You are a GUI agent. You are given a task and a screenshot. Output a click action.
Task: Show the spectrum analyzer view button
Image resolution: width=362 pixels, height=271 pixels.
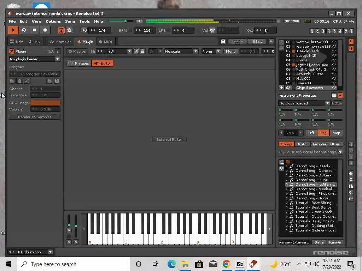tap(257, 42)
